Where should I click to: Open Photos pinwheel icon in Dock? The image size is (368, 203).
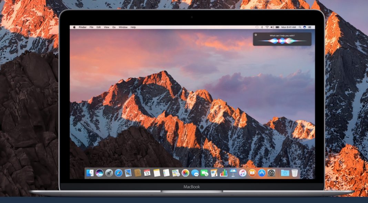pyautogui.click(x=185, y=173)
